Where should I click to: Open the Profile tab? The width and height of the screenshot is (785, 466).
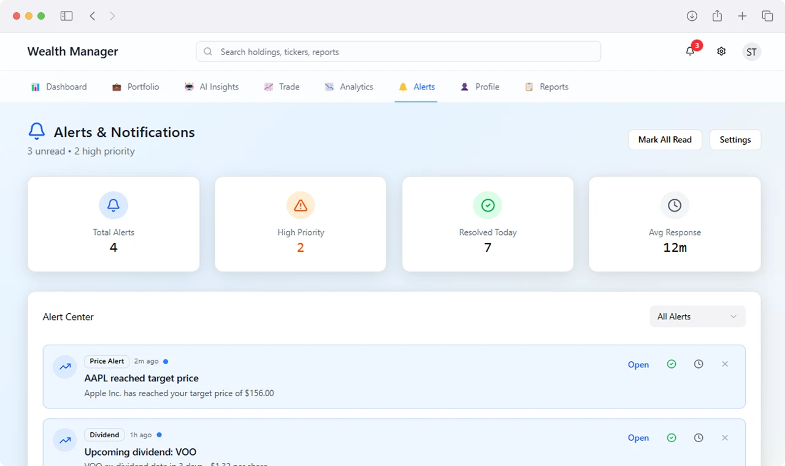click(480, 86)
